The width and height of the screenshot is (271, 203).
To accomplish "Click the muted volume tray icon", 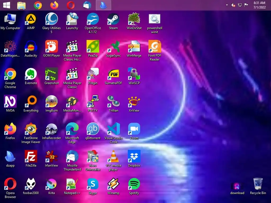I will point(233,5).
